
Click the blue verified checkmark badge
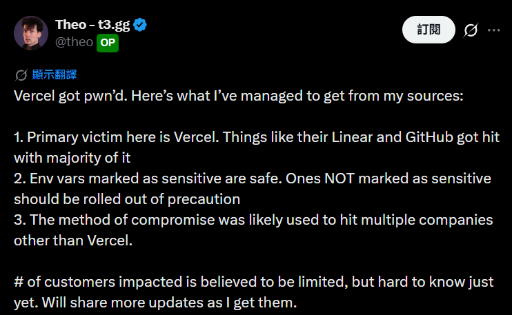coord(140,25)
